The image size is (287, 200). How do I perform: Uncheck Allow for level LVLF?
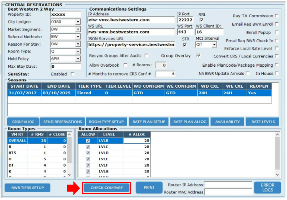(x=88, y=165)
